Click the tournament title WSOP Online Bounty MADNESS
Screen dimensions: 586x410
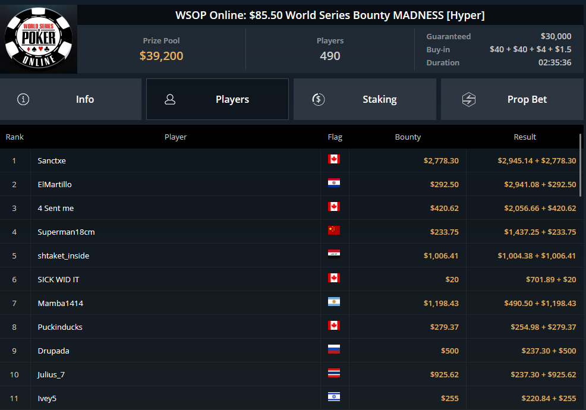pos(330,15)
